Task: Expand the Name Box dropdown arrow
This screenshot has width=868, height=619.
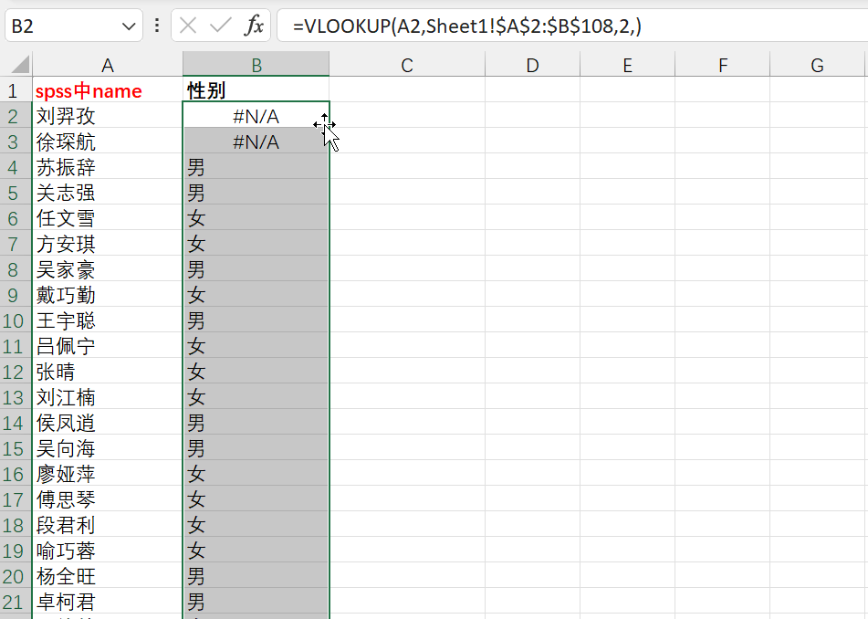Action: (x=128, y=26)
